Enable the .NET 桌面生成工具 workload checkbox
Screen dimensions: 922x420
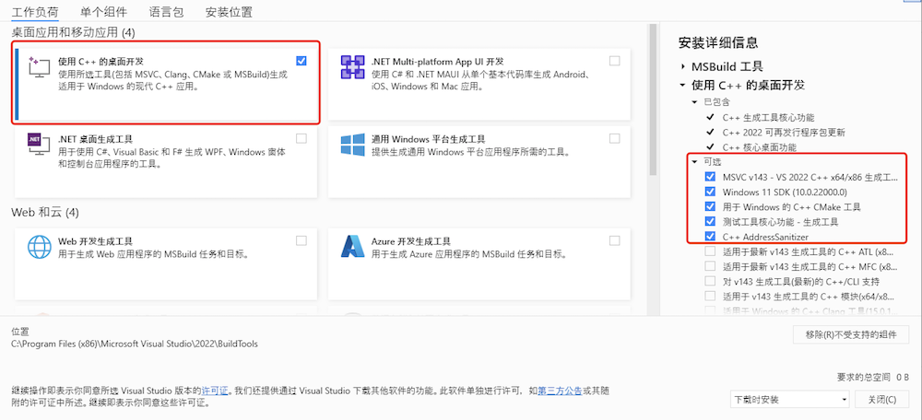pyautogui.click(x=301, y=139)
